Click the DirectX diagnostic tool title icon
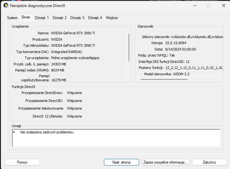The width and height of the screenshot is (230, 169). coord(6,6)
